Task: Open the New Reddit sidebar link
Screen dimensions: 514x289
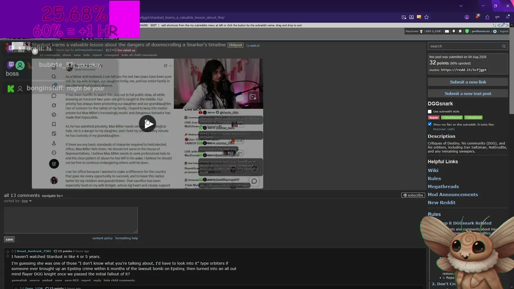Action: [441, 203]
